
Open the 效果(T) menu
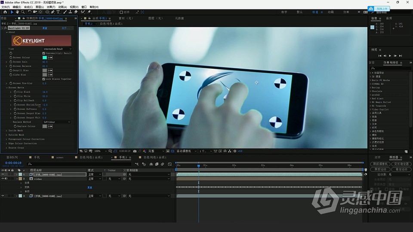click(51, 7)
